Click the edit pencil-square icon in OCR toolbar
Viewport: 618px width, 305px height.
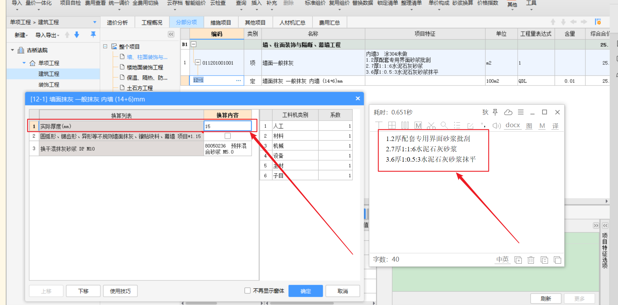470,126
